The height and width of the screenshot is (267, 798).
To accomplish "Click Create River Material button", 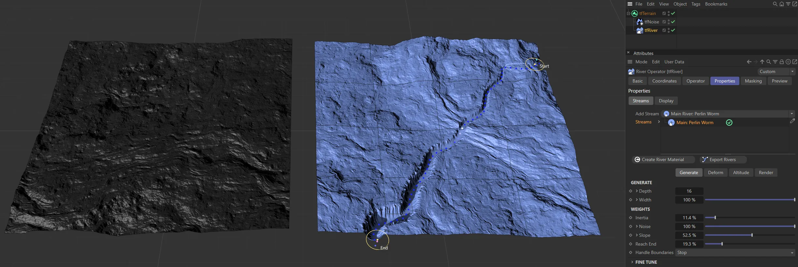I will [x=663, y=159].
